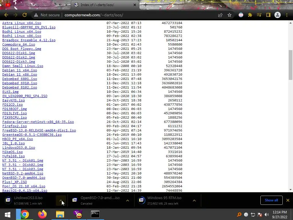
Task: Click the canceled OpenBSD-7.0 download item
Action: coord(97,200)
